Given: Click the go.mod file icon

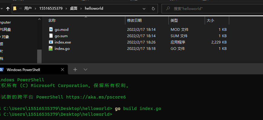Looking at the screenshot, I should (x=51, y=30).
